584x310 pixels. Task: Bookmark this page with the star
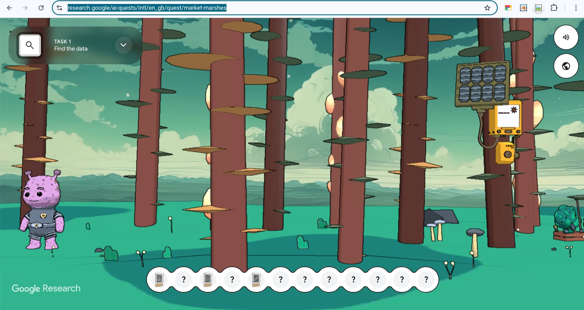pos(487,8)
